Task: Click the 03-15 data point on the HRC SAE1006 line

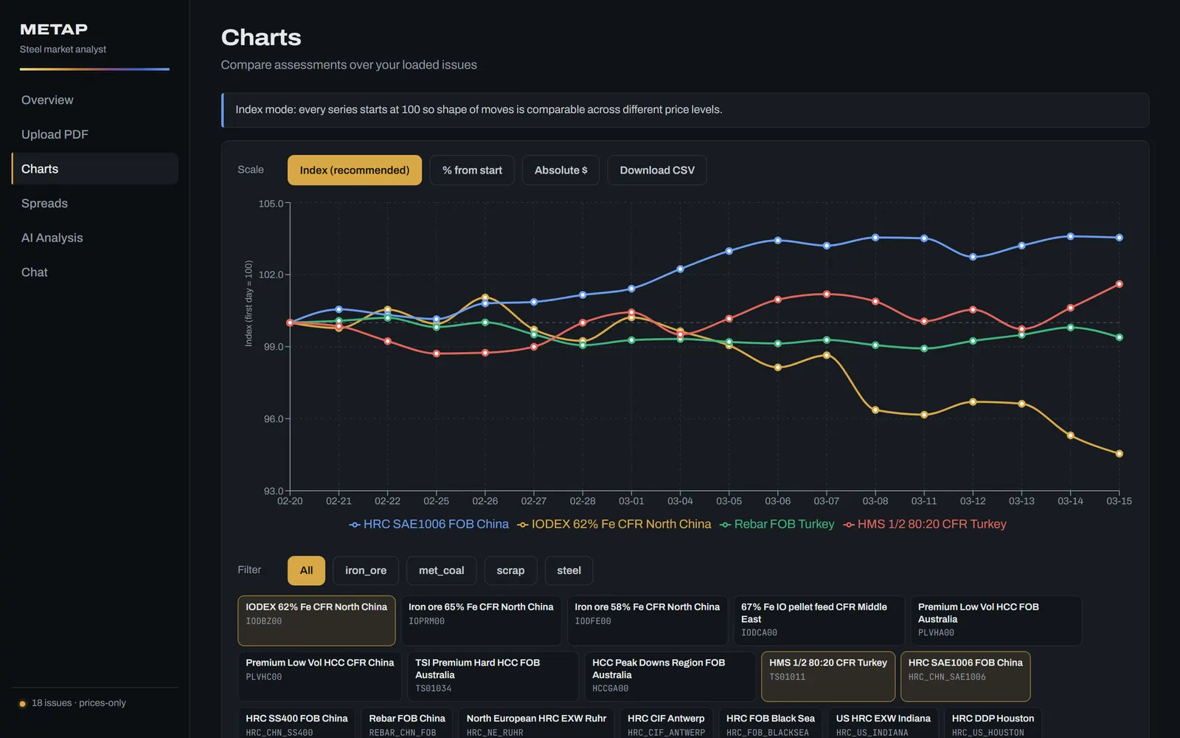Action: 1119,238
